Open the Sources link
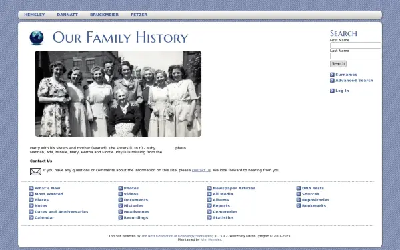 tap(311, 194)
